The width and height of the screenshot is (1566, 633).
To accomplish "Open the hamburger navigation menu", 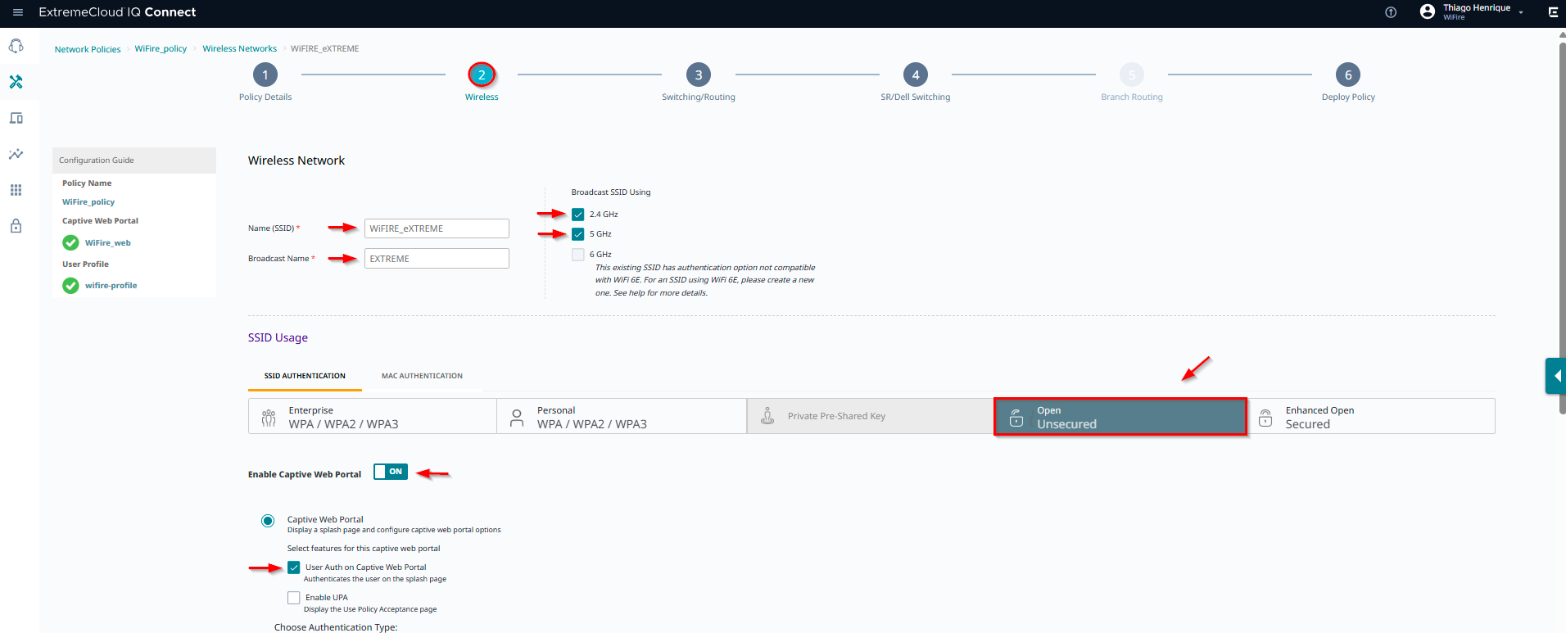I will (x=18, y=12).
